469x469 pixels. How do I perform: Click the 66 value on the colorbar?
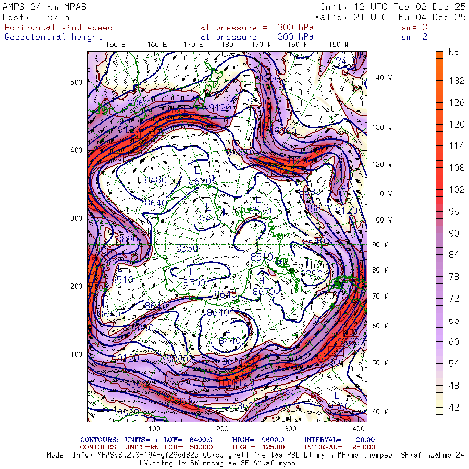coord(454,320)
